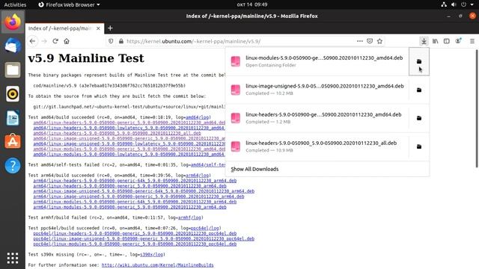This screenshot has width=479, height=269.
Task: Open containing folder for linux-image-unsigned deb
Action: (419, 90)
